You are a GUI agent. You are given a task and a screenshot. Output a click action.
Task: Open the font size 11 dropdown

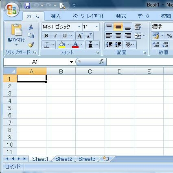pos(96,27)
